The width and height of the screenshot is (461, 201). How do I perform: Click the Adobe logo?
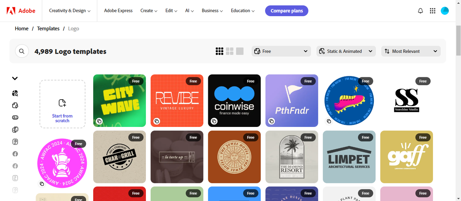(21, 11)
